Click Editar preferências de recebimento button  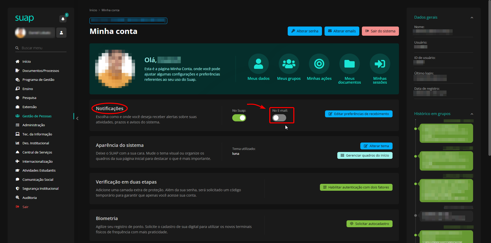click(x=359, y=114)
